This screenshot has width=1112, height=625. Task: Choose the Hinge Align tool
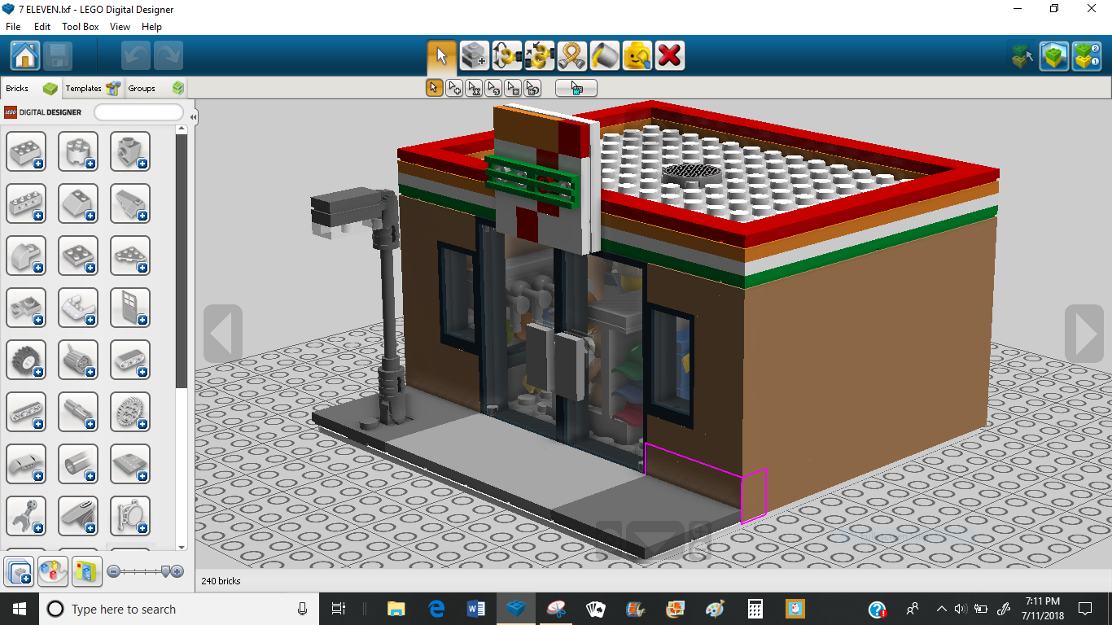(x=539, y=56)
